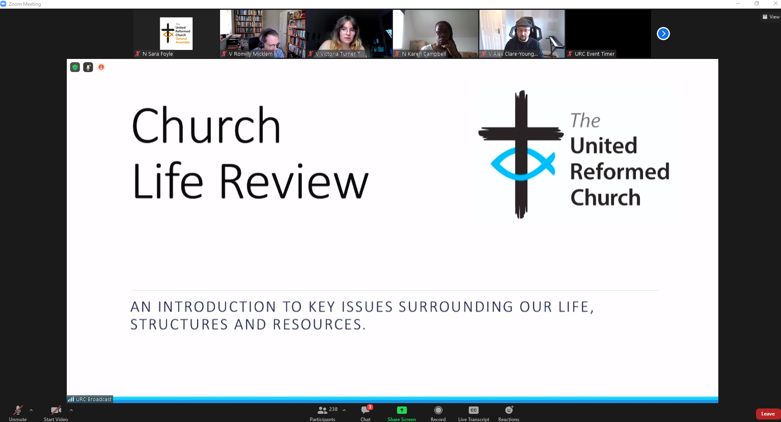Screen dimensions: 781x422
Task: Open the Participants list
Action: (x=322, y=413)
